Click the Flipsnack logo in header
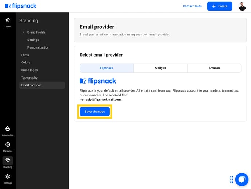The image size is (251, 189). click(x=21, y=6)
